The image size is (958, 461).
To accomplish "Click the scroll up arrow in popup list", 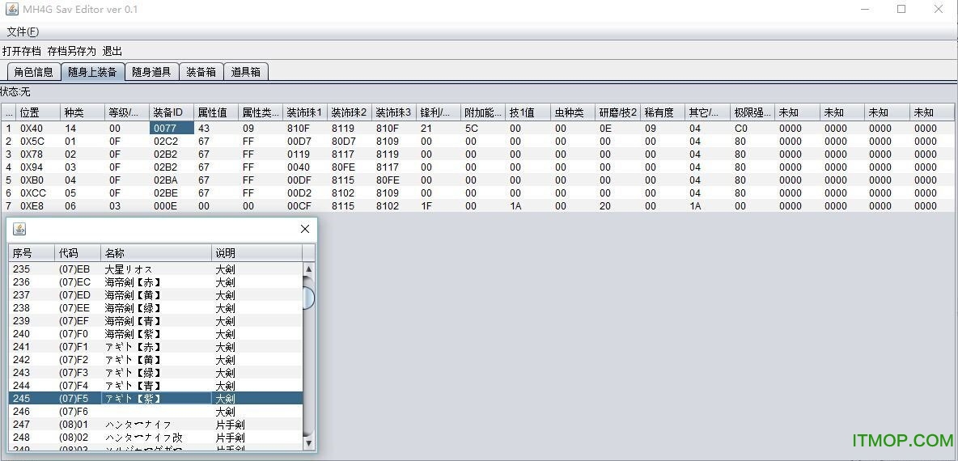I will coord(308,269).
